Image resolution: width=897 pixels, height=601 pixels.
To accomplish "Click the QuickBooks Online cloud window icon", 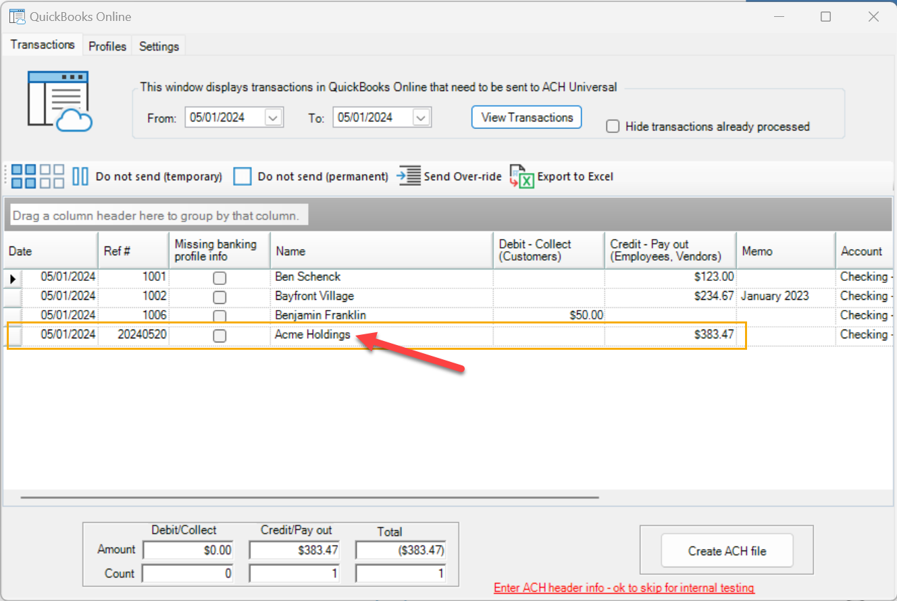I will [59, 101].
